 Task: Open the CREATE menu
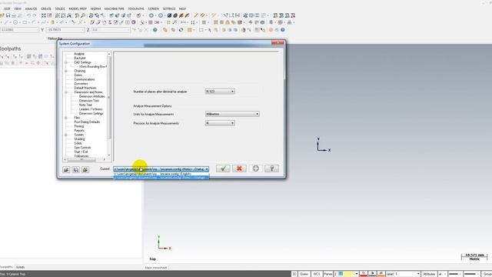click(46, 8)
